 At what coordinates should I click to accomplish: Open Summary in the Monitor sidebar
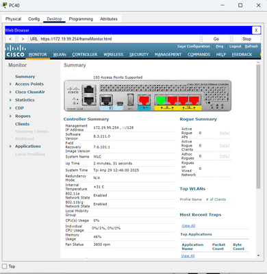(x=25, y=77)
